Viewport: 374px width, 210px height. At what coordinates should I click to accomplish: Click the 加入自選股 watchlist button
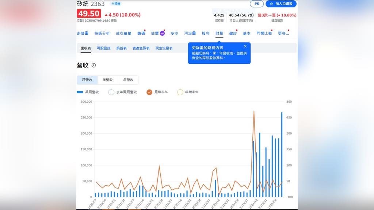[282, 4]
